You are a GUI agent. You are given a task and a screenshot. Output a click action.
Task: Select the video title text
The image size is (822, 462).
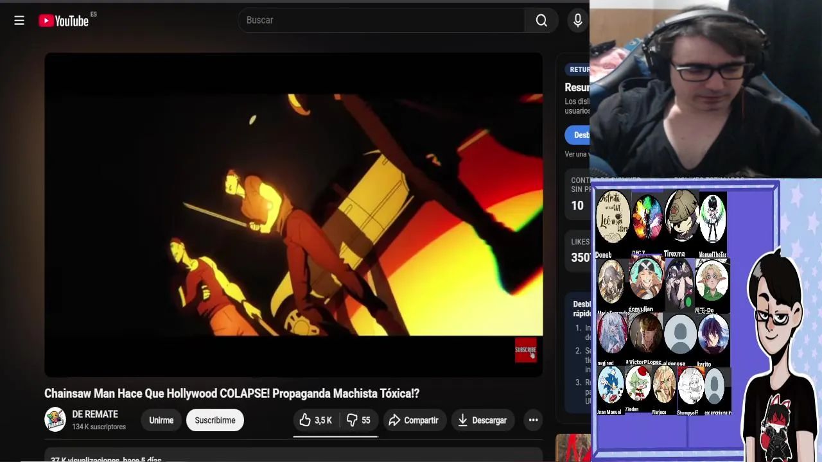[x=232, y=393]
